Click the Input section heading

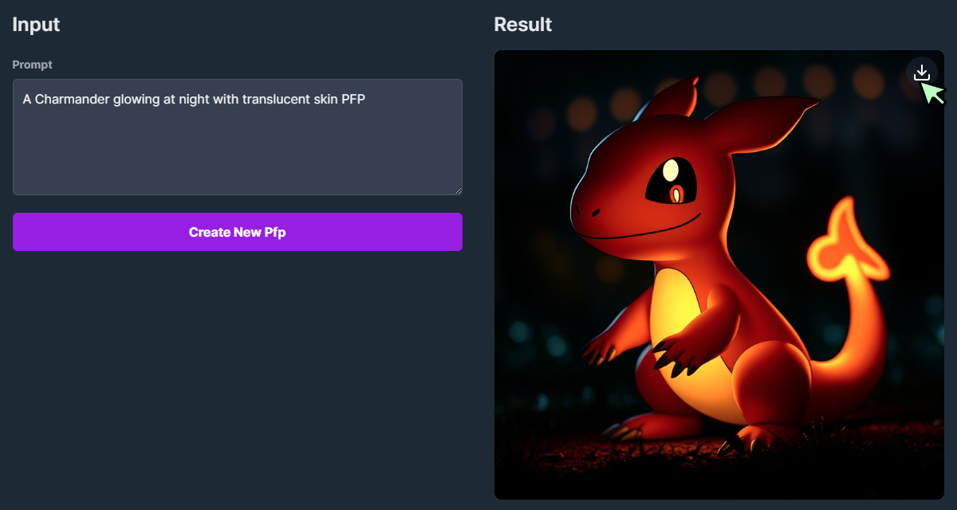36,25
